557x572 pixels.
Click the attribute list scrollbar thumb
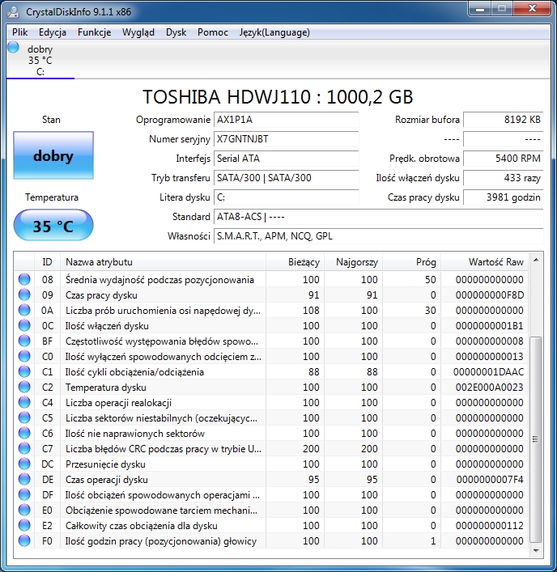(536, 439)
